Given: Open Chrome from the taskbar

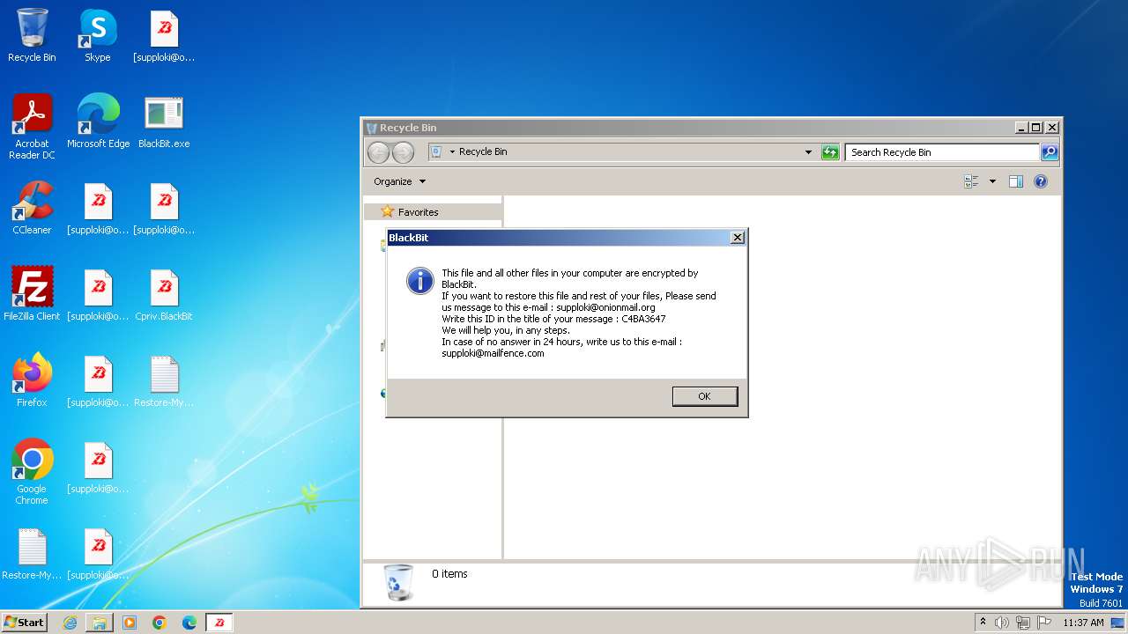Looking at the screenshot, I should point(160,623).
